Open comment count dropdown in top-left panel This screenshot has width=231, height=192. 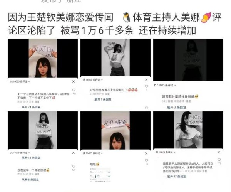[x=20, y=81]
